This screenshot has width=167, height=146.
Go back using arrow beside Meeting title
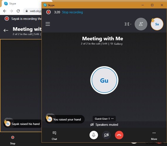pyautogui.click(x=6, y=30)
